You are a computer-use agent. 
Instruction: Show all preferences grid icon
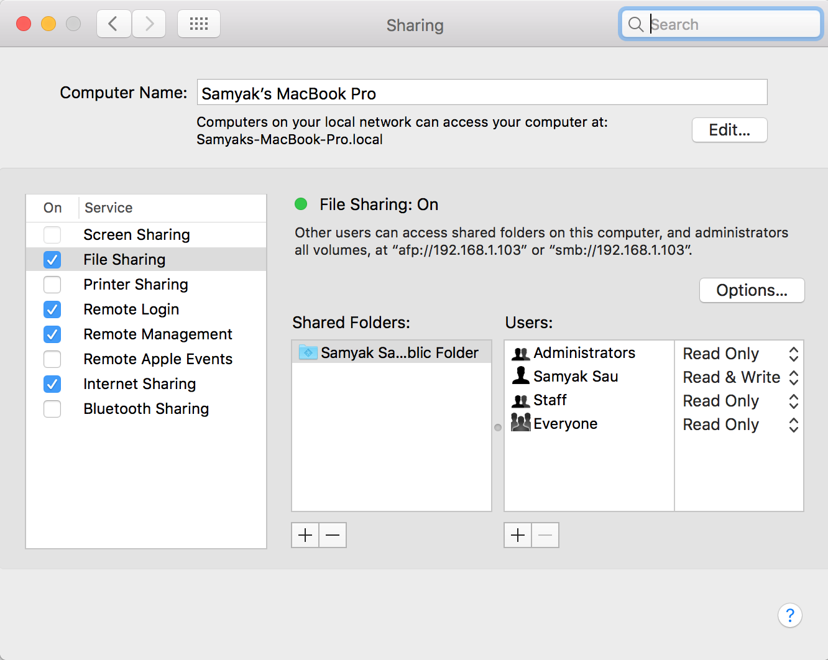tap(199, 24)
